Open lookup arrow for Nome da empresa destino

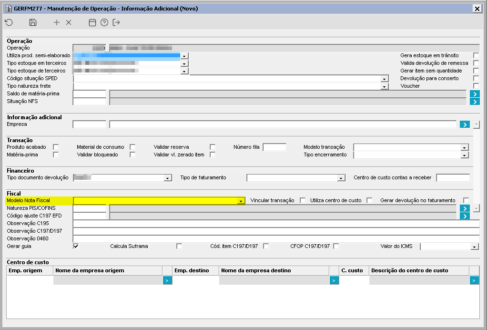click(x=334, y=280)
